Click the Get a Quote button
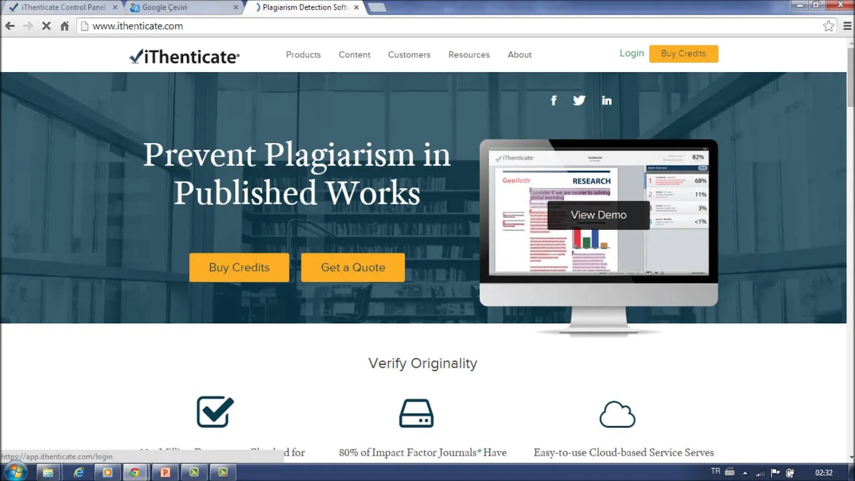 (353, 267)
